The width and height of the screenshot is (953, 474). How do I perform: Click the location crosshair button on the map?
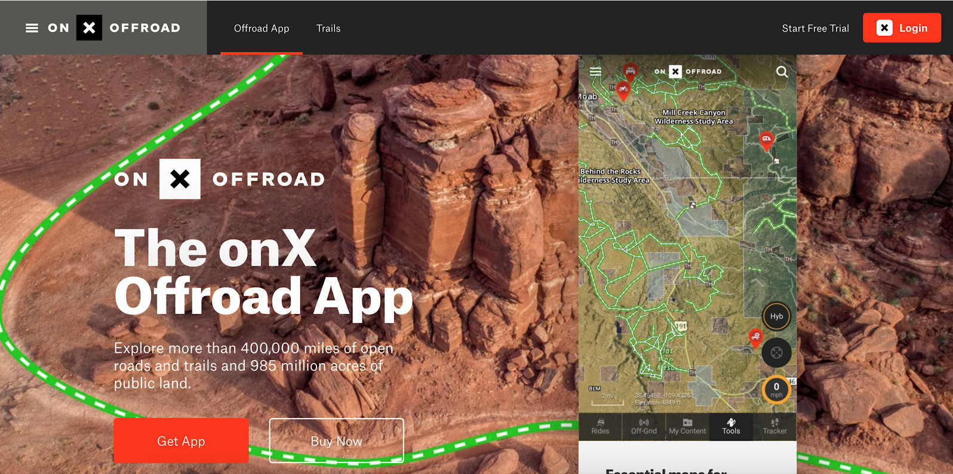click(776, 353)
